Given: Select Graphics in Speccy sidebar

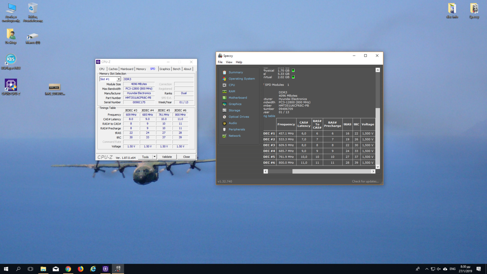Looking at the screenshot, I should [235, 104].
